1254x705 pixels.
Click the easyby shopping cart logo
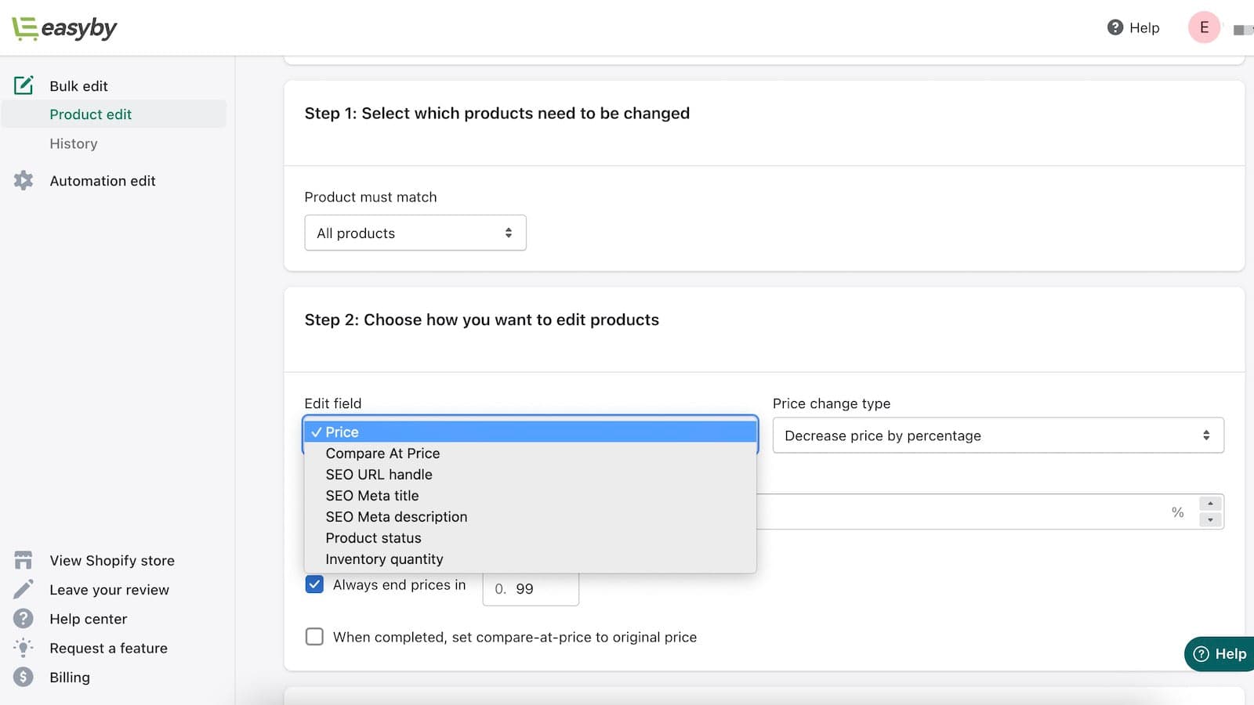24,27
